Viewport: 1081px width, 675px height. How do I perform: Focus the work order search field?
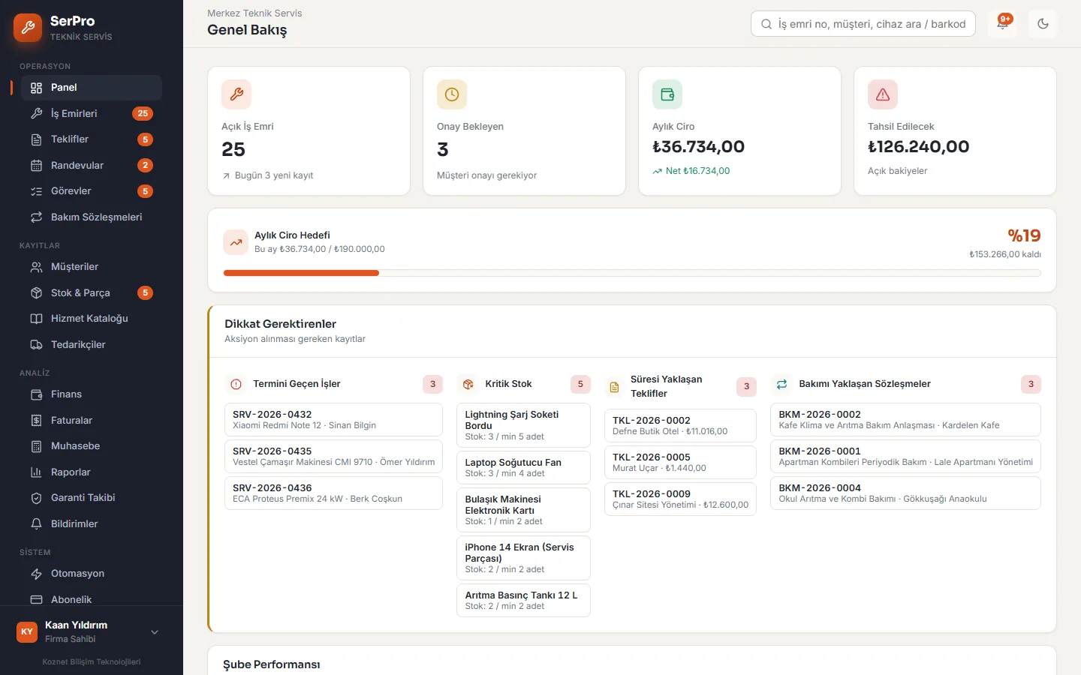pos(863,24)
